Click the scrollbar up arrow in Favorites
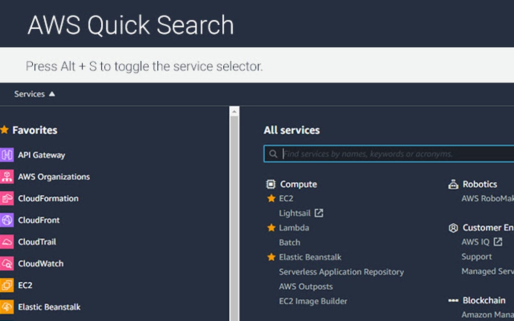514x321 pixels. [x=234, y=111]
